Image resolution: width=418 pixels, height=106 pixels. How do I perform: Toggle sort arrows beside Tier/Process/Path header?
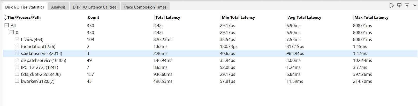[x=5, y=18]
